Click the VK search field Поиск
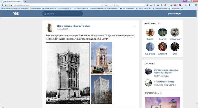This screenshot has width=198, height=108. pos(63,13)
